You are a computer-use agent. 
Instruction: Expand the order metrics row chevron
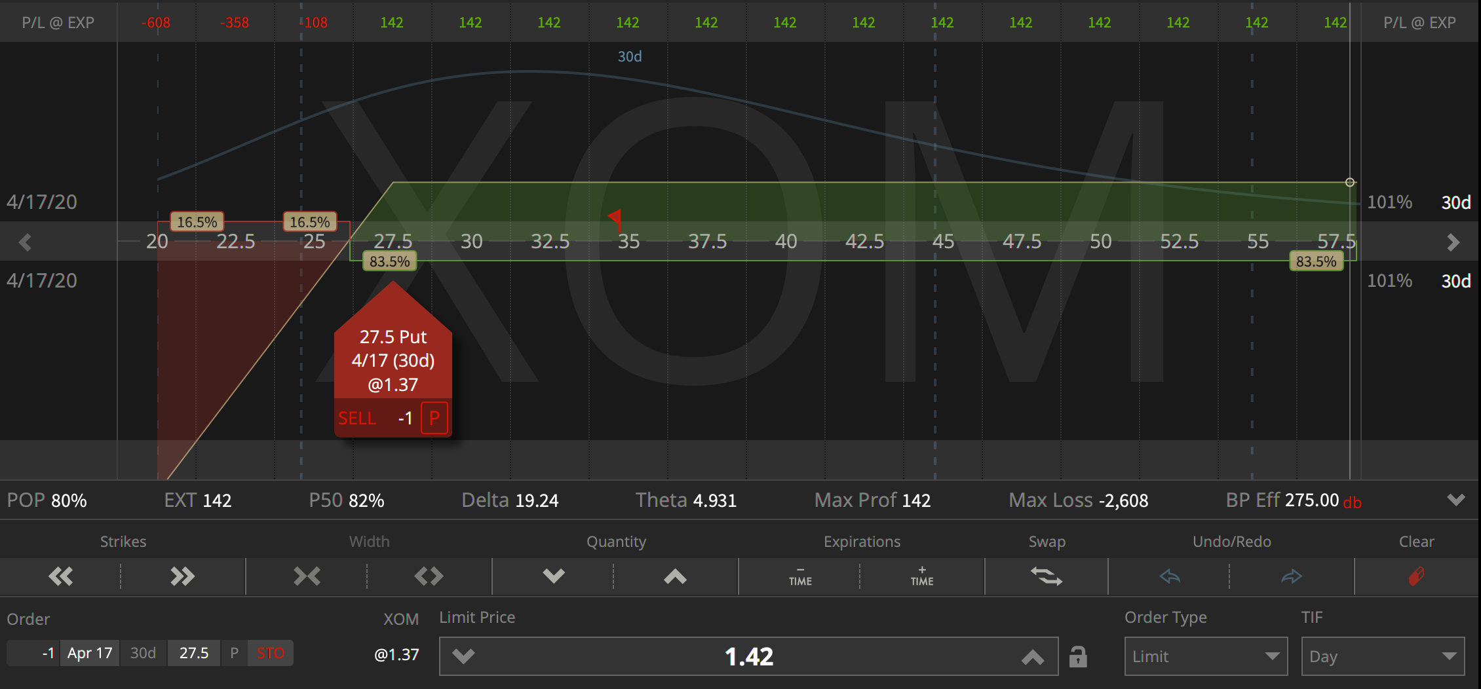point(1456,500)
